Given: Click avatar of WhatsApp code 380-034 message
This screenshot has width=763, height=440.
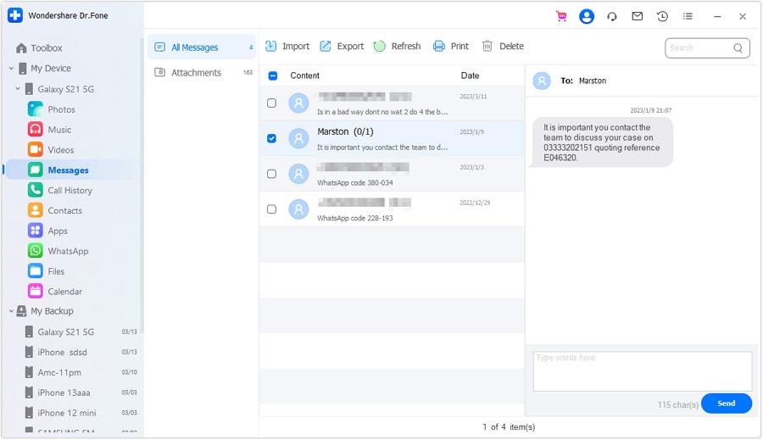Looking at the screenshot, I should (x=298, y=174).
